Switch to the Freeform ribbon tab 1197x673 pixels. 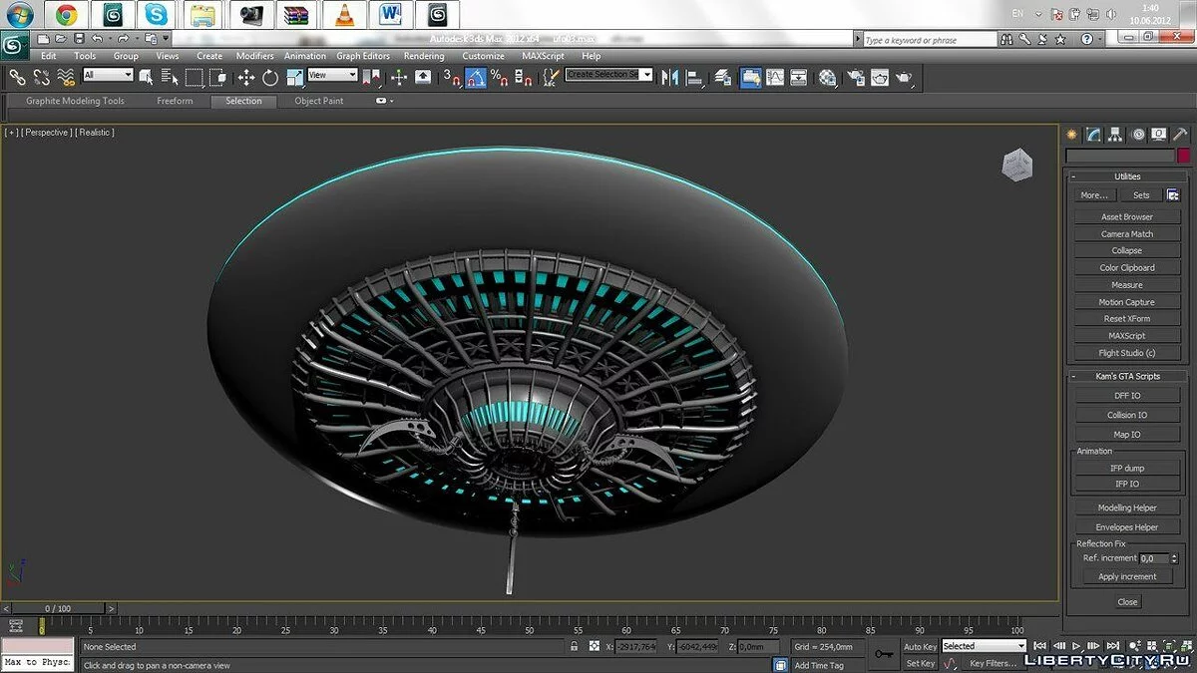175,101
